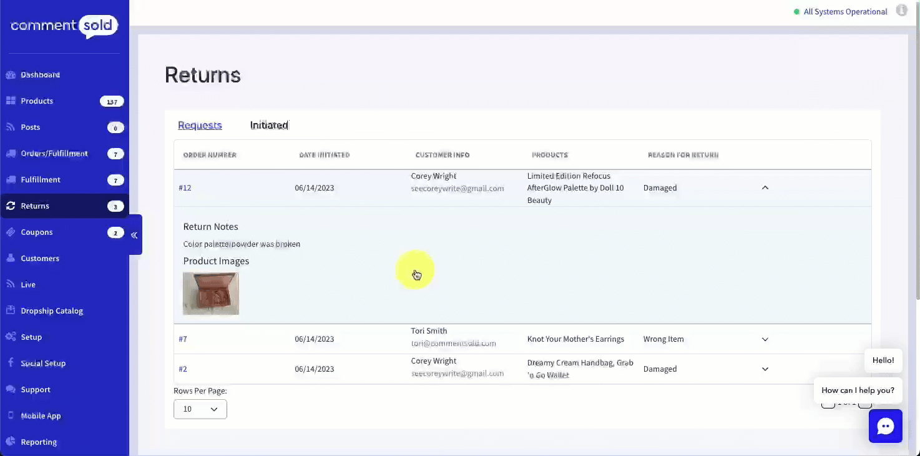Collapse the sidebar with double-chevron button

pyautogui.click(x=134, y=235)
